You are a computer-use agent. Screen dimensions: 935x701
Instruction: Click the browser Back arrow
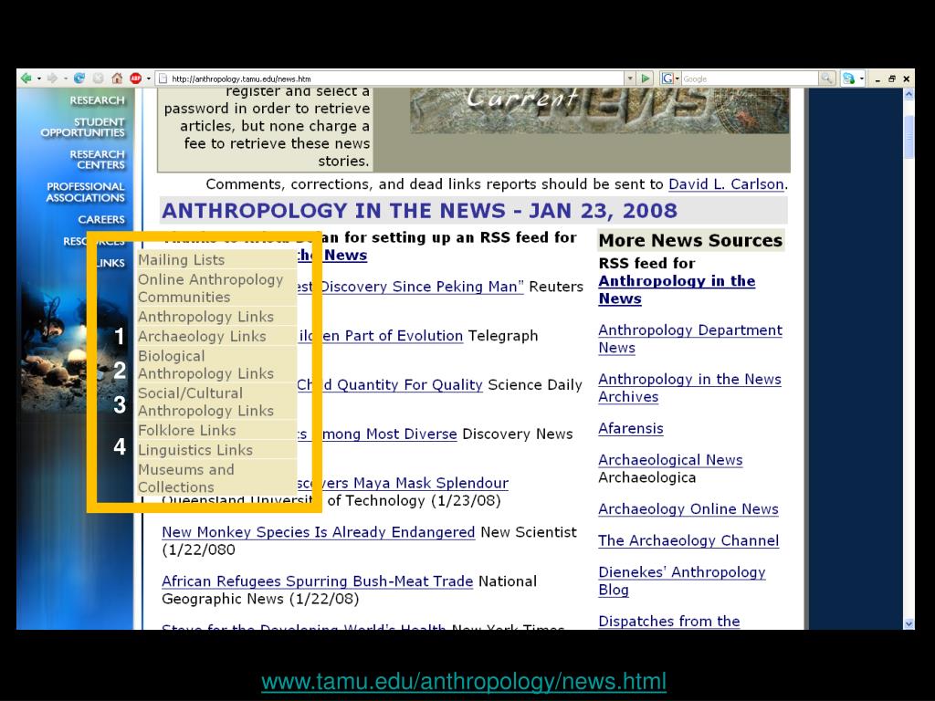click(x=26, y=78)
